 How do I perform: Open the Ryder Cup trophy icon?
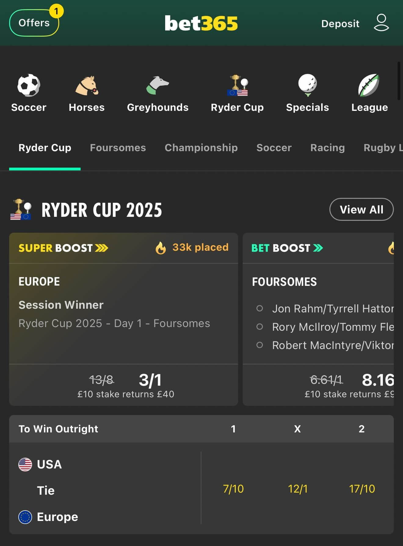[x=237, y=86]
